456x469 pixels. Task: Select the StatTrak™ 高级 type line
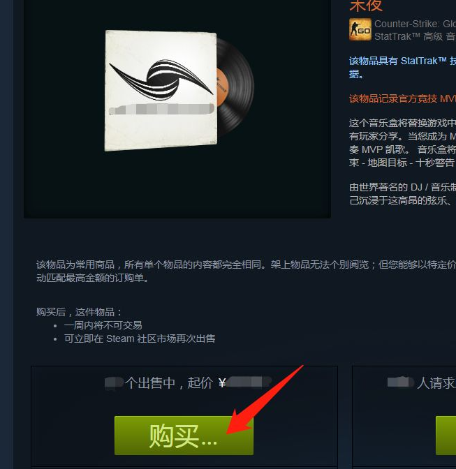click(415, 36)
